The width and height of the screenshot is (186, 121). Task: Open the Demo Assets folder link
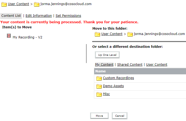(113, 86)
